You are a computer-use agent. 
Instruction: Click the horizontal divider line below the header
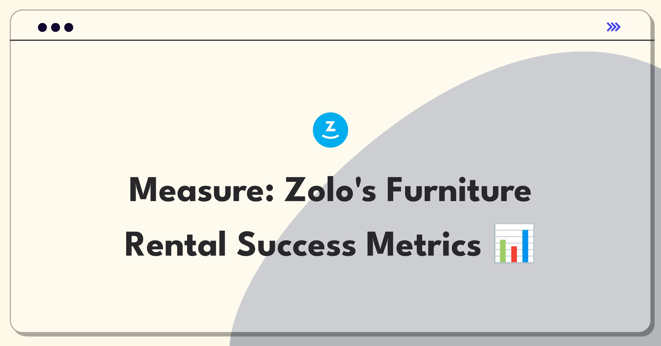pyautogui.click(x=332, y=40)
